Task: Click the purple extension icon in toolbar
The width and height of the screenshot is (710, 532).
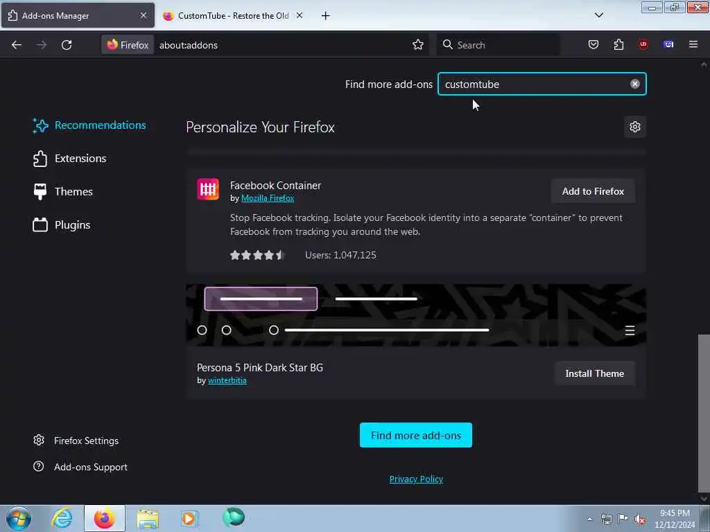Action: tap(668, 45)
